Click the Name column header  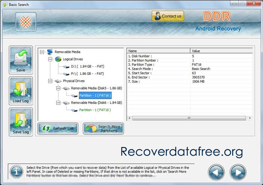point(159,51)
